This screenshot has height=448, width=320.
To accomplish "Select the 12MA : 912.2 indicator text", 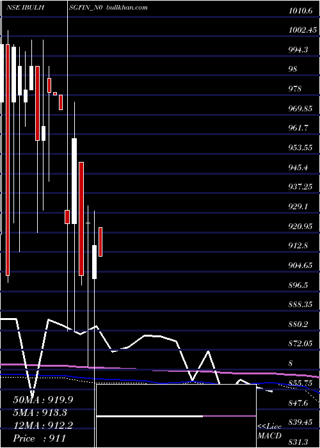I will pyautogui.click(x=43, y=426).
